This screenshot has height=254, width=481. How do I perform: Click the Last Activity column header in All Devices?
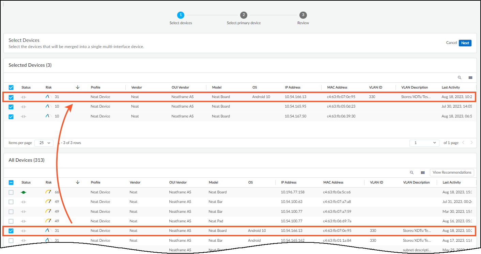452,182
